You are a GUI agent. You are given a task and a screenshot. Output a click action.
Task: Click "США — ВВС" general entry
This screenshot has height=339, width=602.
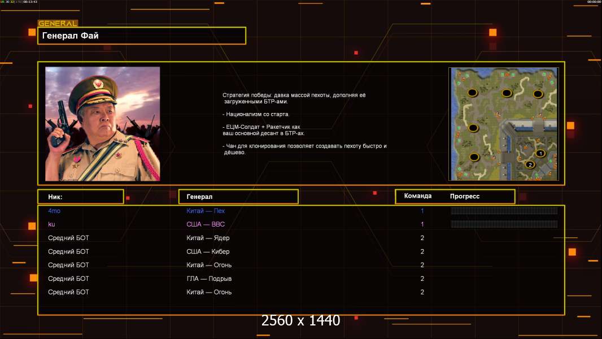(206, 224)
